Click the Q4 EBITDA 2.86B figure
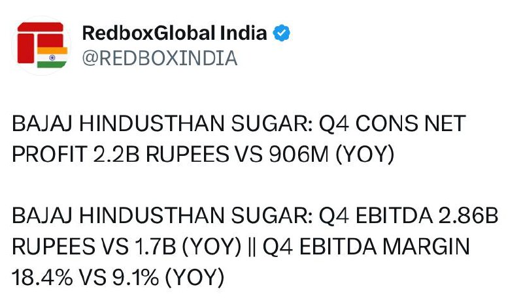Screen dimensions: 523x304 (x=409, y=215)
